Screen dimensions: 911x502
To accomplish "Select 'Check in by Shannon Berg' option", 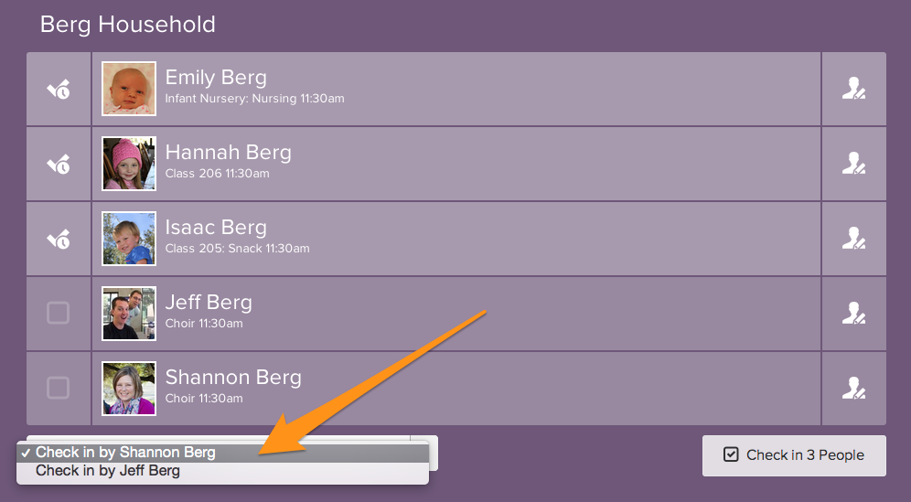I will point(125,453).
